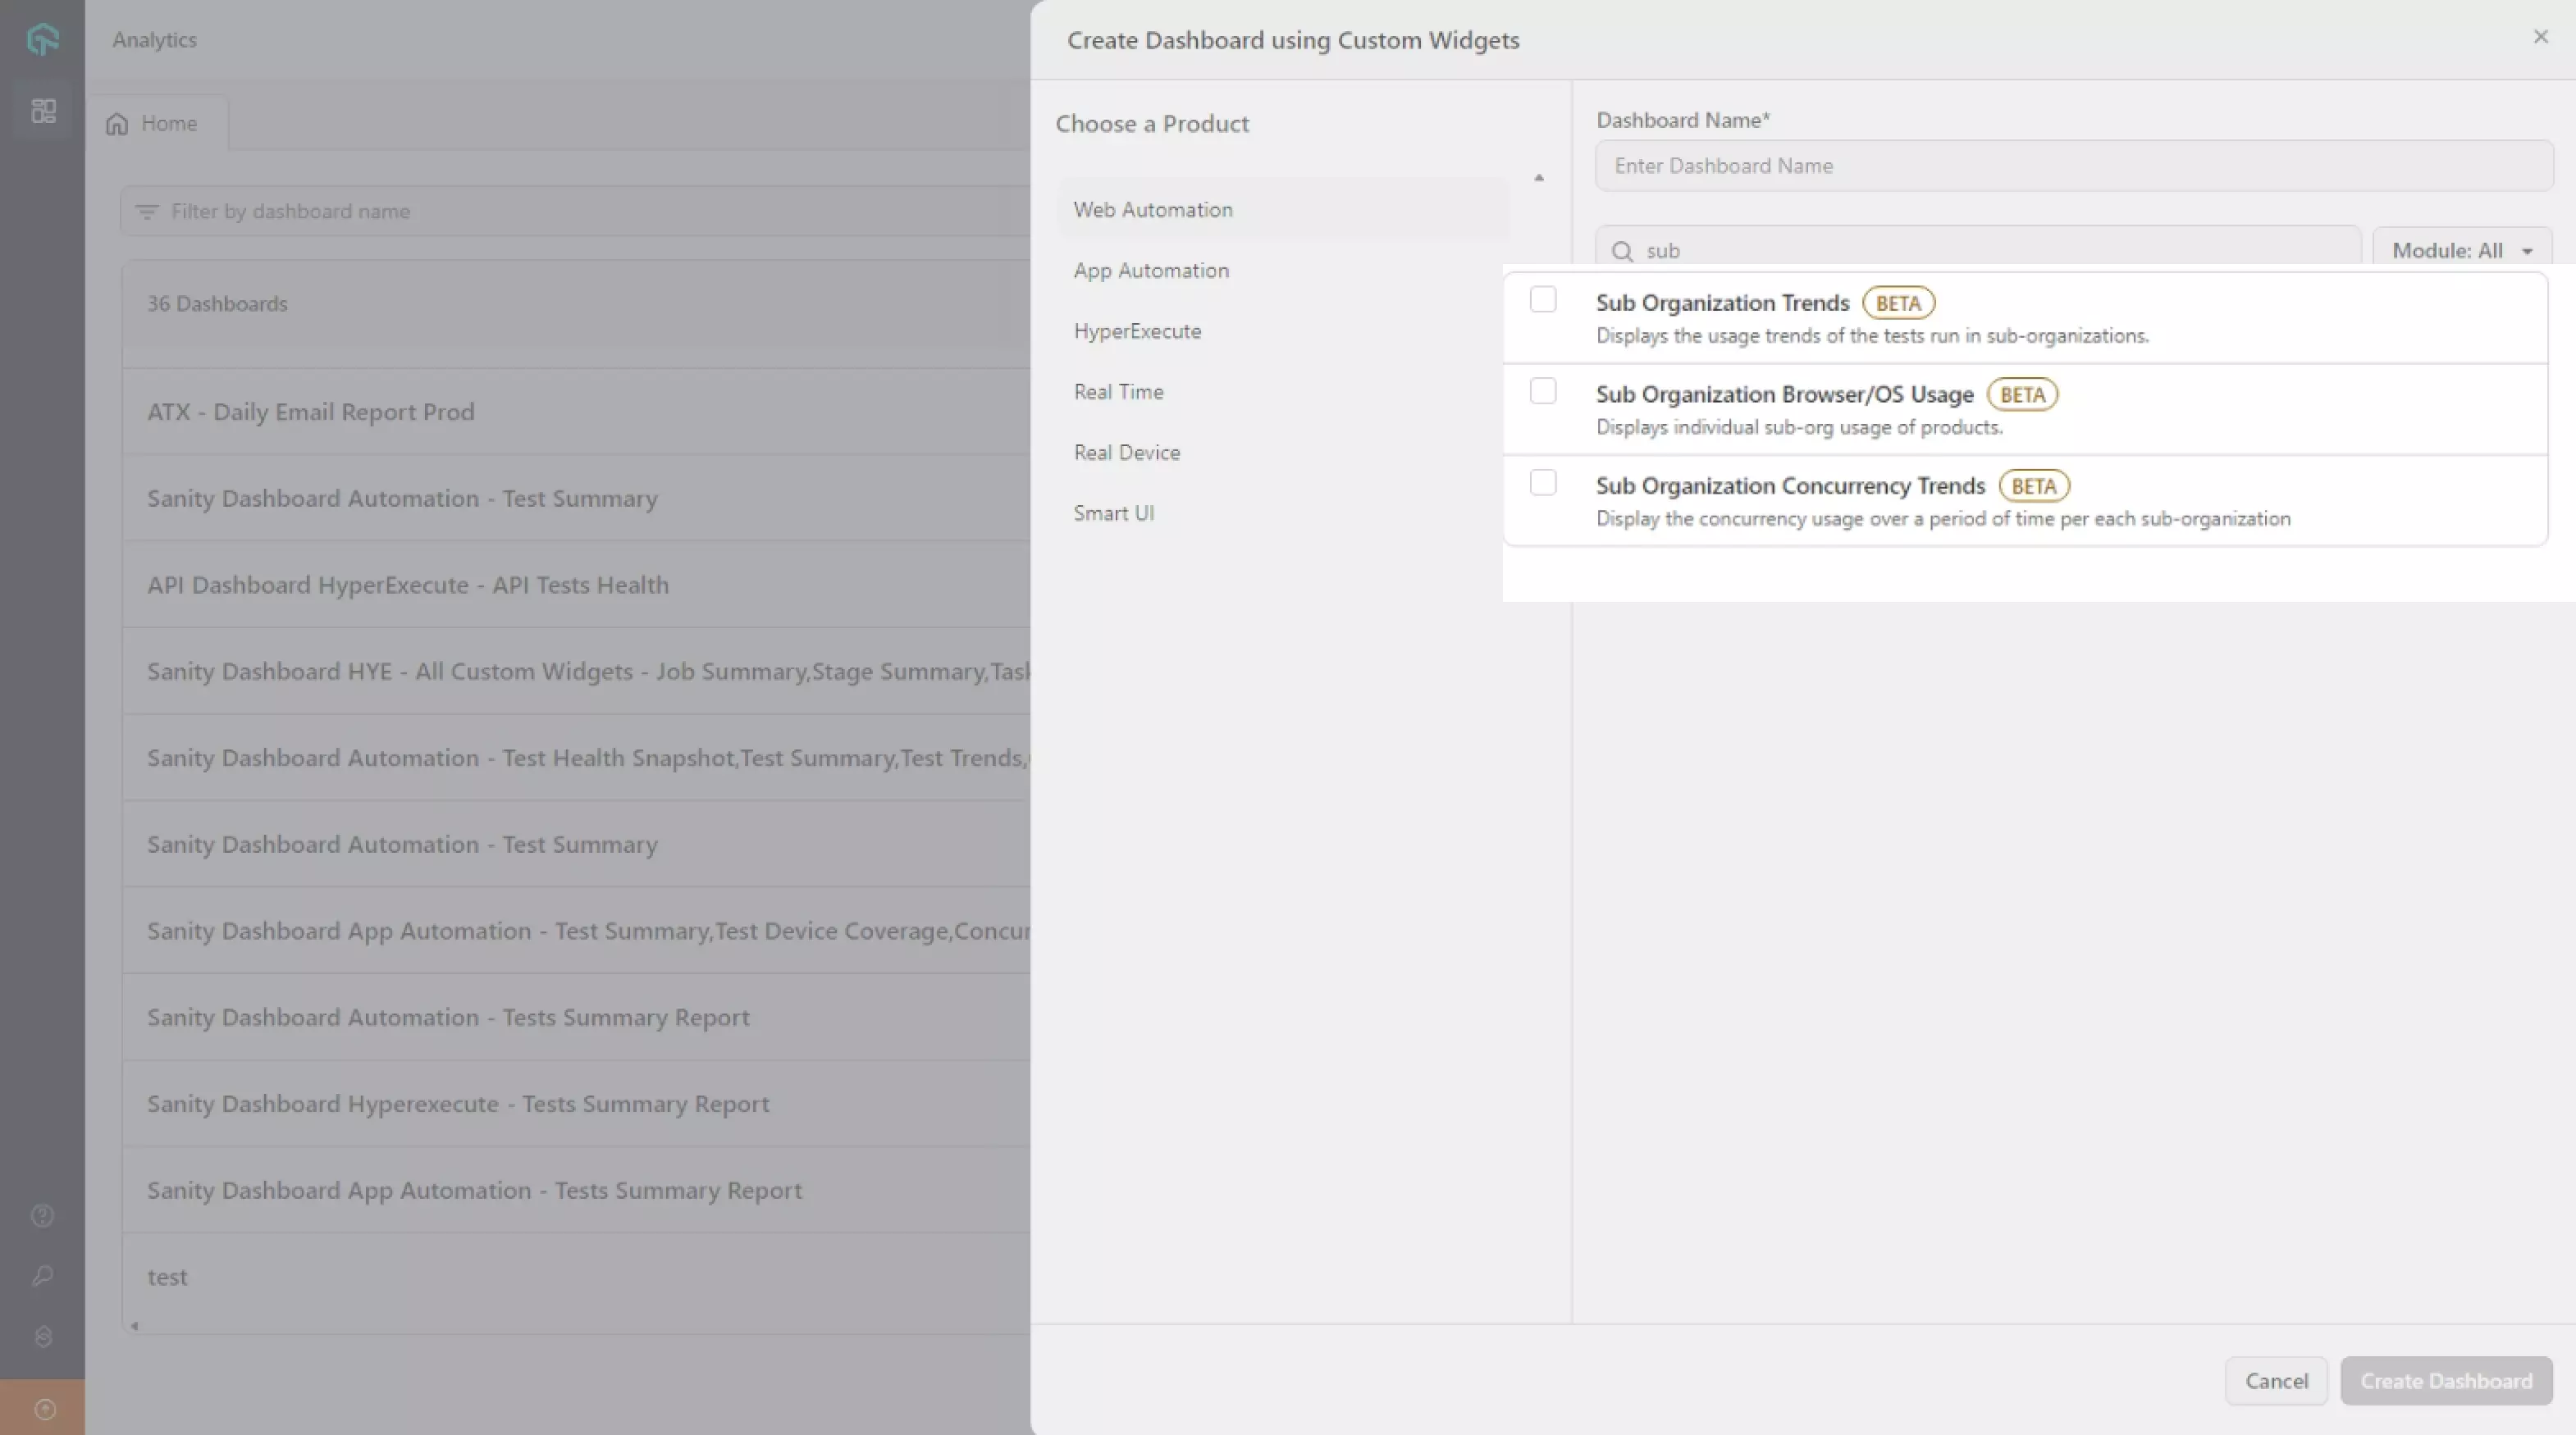Open the access key icon in sidebar
The height and width of the screenshot is (1435, 2576).
tap(42, 1276)
